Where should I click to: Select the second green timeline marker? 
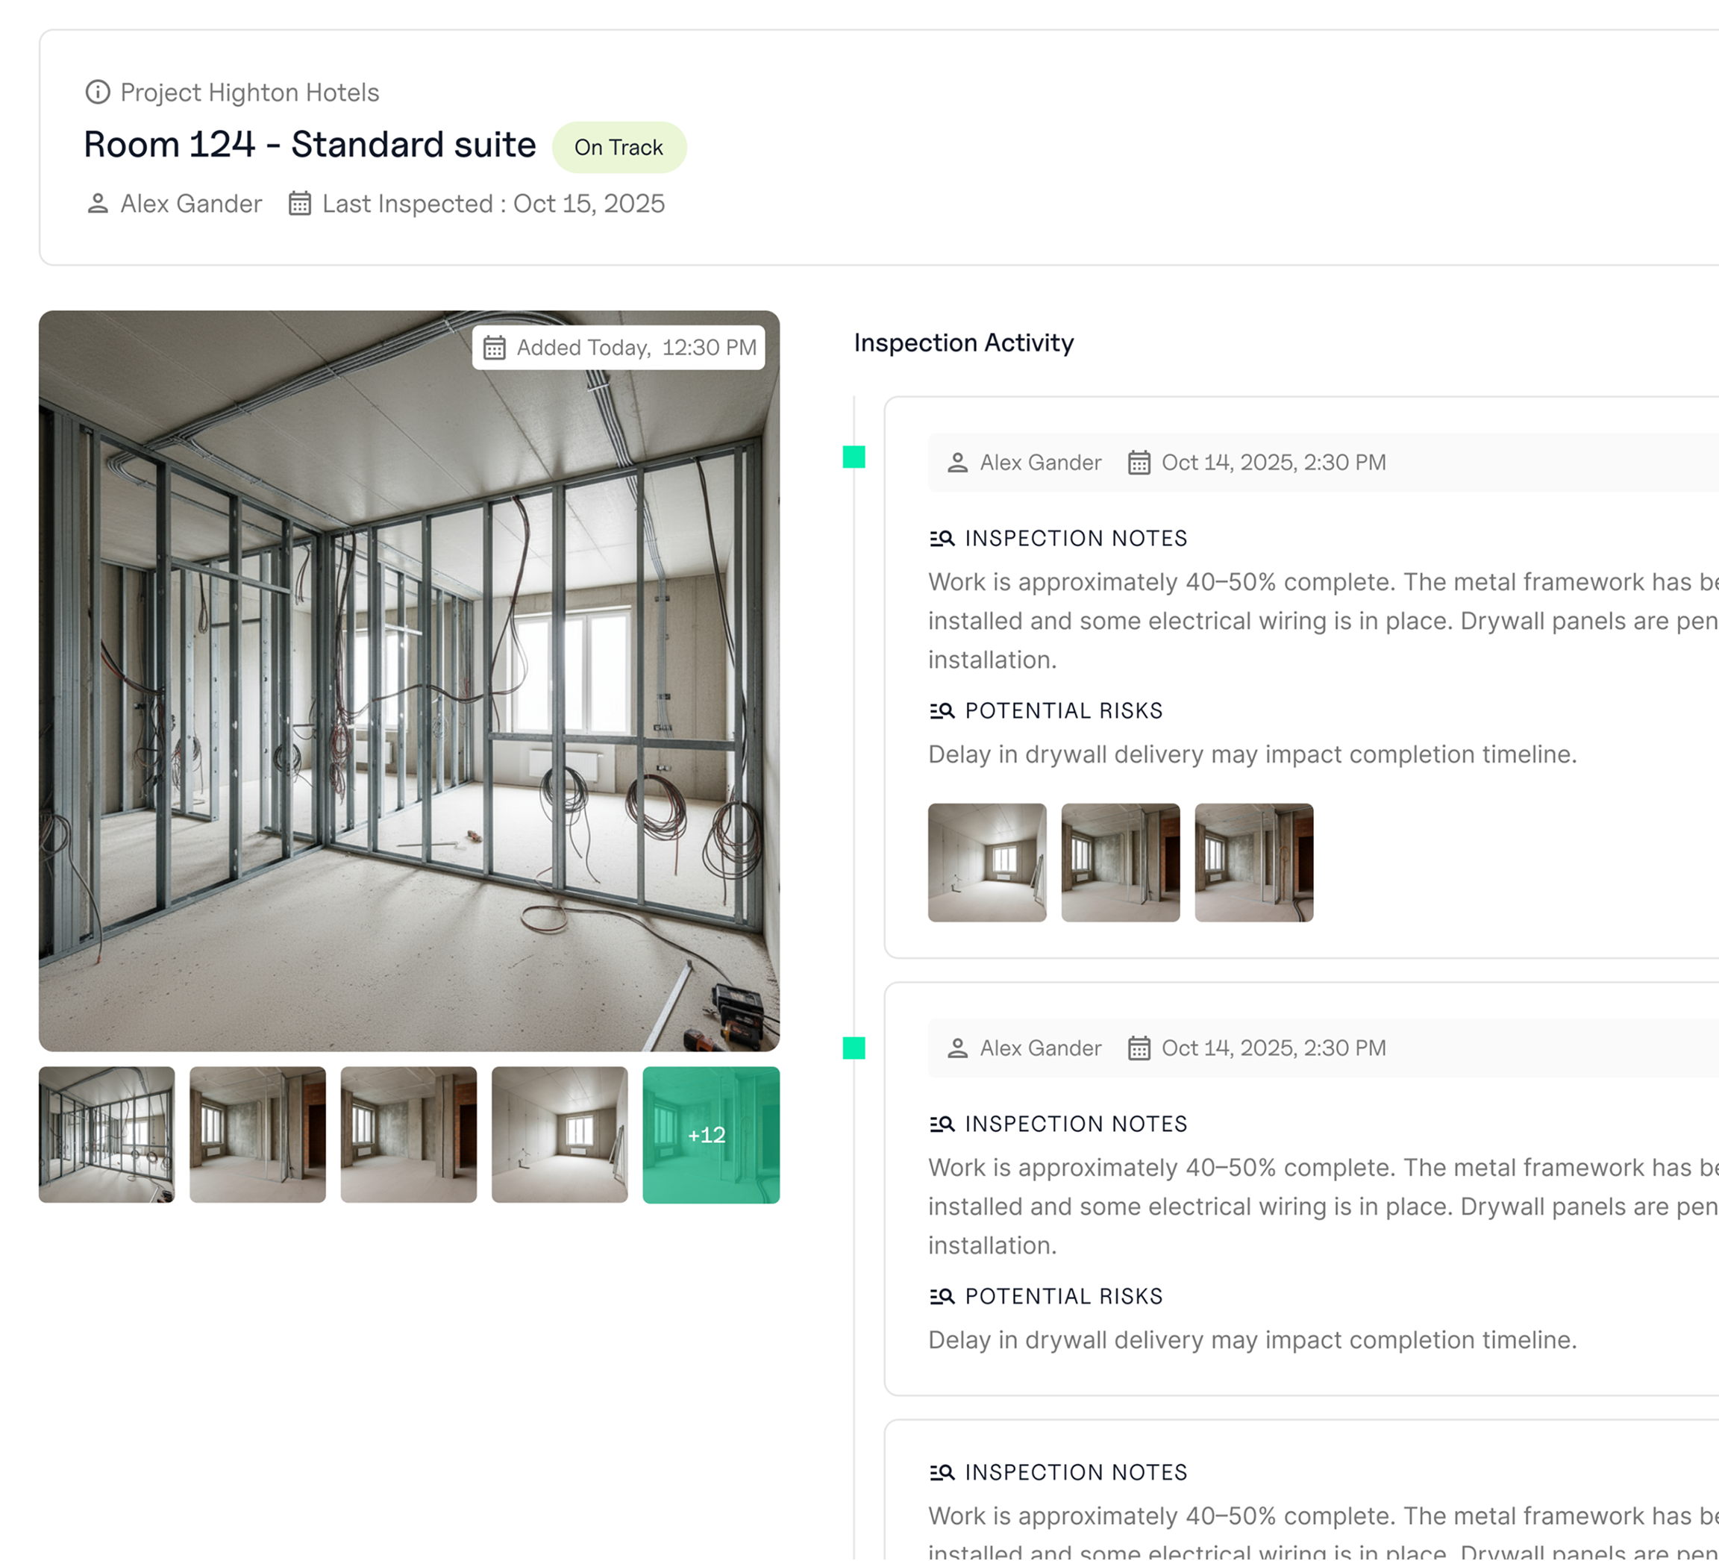point(854,1048)
